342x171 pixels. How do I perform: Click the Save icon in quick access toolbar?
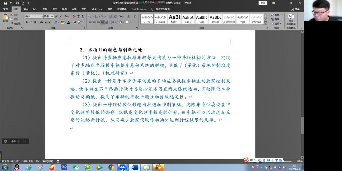5,3
